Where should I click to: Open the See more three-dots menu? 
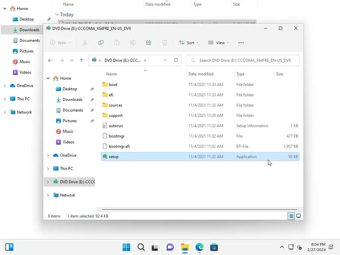[241, 43]
